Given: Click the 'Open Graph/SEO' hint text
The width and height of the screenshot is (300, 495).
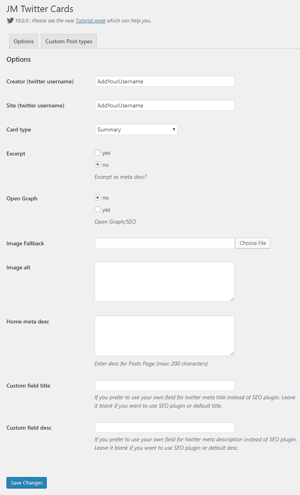Looking at the screenshot, I should [115, 222].
